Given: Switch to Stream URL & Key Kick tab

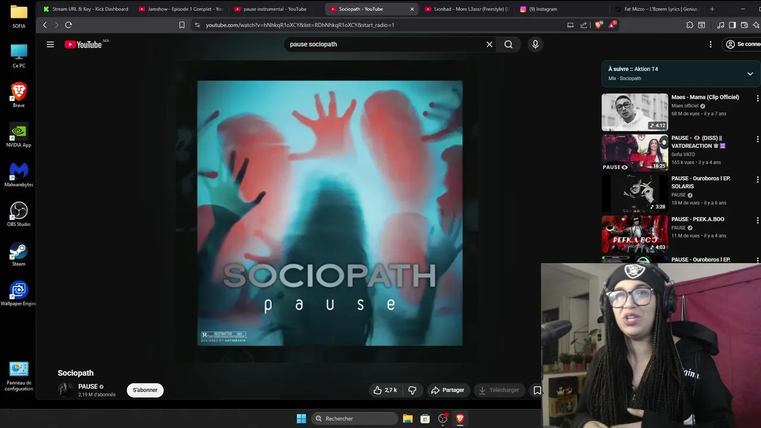Looking at the screenshot, I should tap(86, 9).
